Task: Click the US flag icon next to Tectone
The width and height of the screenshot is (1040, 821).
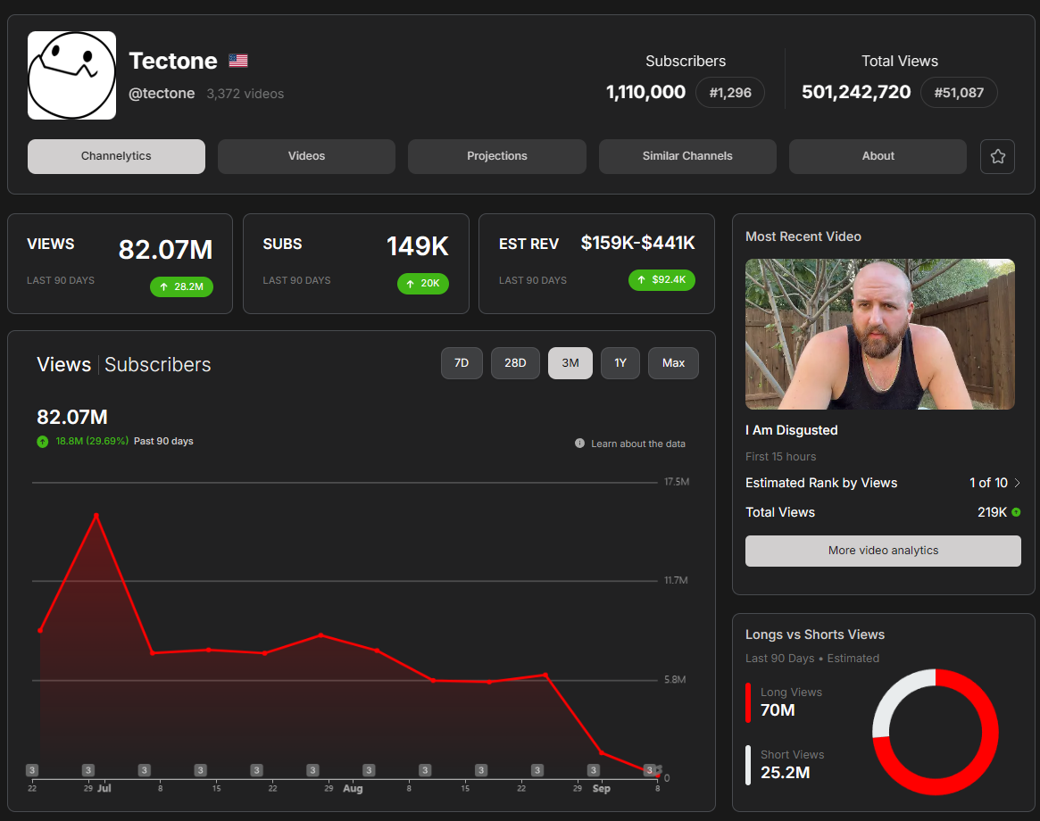Action: 238,61
